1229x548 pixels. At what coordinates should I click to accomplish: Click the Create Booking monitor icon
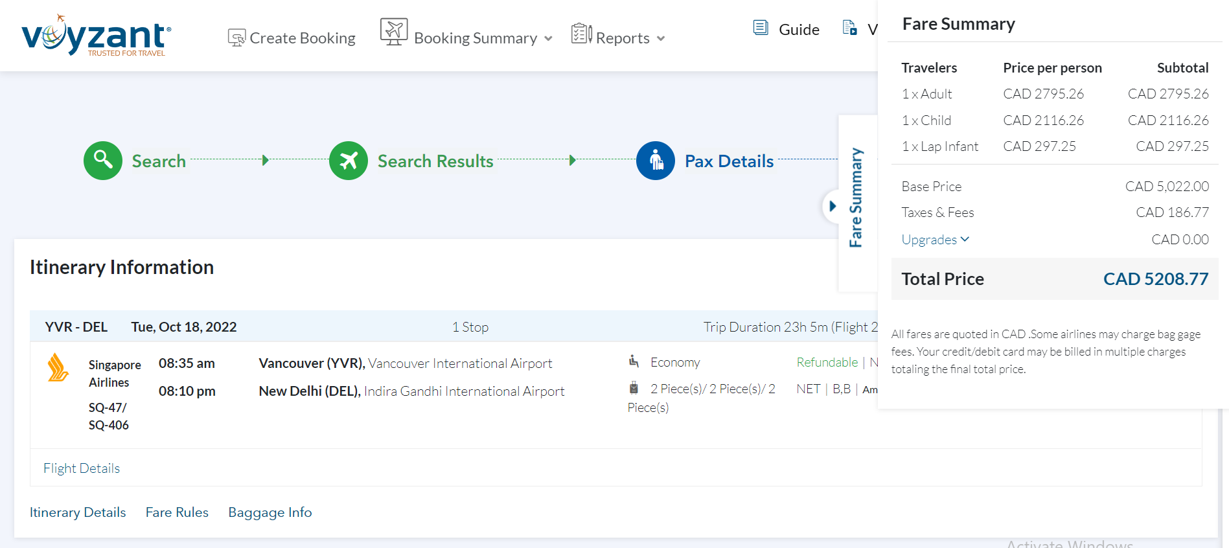point(236,38)
